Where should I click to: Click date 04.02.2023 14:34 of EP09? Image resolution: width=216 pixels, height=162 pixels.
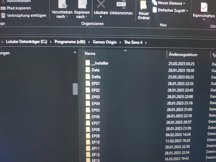(178, 135)
